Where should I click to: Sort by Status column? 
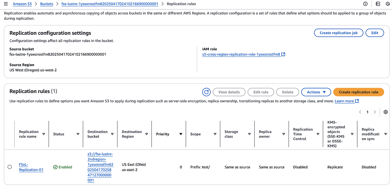pyautogui.click(x=78, y=134)
